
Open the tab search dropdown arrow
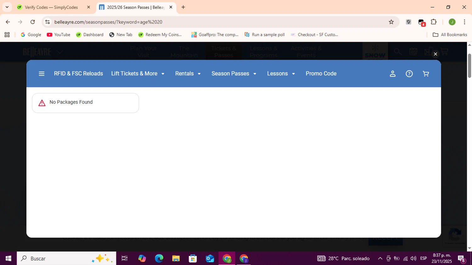pos(7,7)
